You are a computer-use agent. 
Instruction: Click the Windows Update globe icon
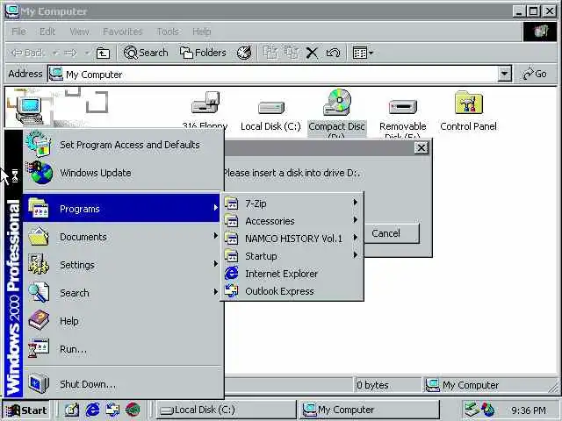pos(39,173)
